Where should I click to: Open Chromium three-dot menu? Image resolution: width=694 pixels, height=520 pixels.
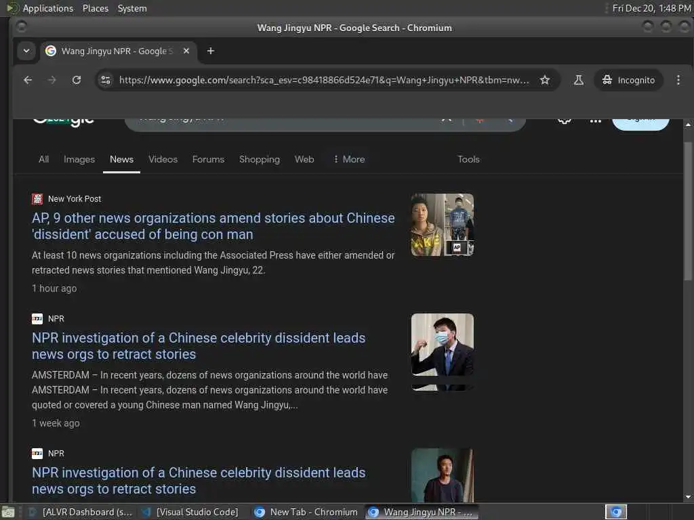(678, 80)
